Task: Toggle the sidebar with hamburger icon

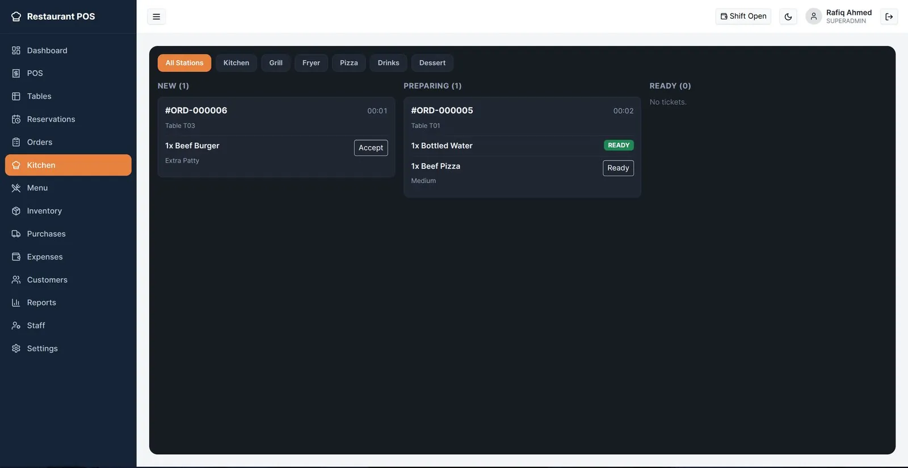Action: click(x=157, y=16)
